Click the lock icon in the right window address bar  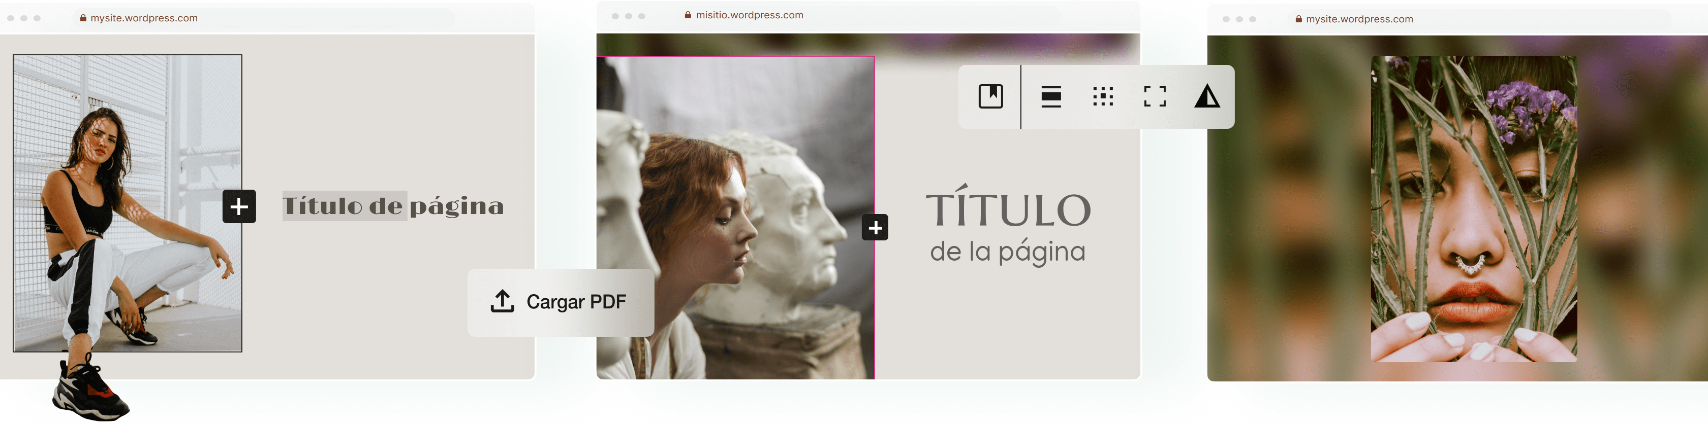pos(1298,19)
